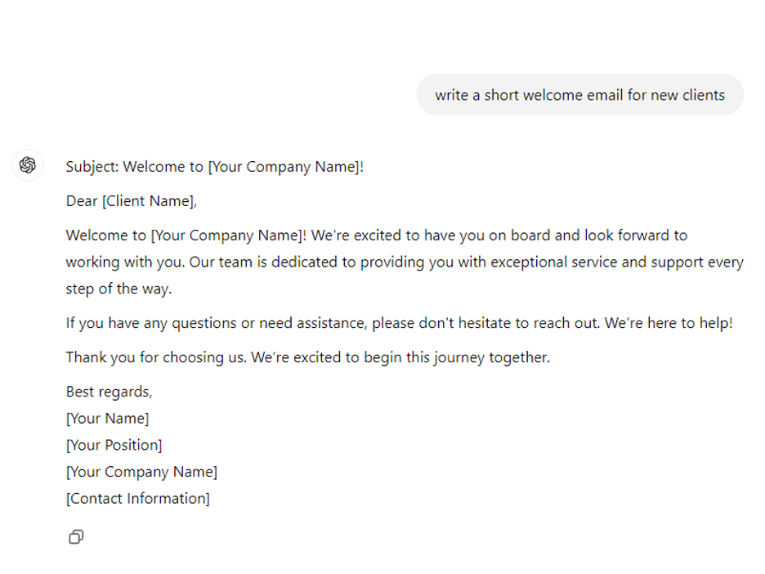Image resolution: width=765 pixels, height=574 pixels.
Task: Click the 'Dear [Client Name],' greeting line
Action: [x=131, y=200]
